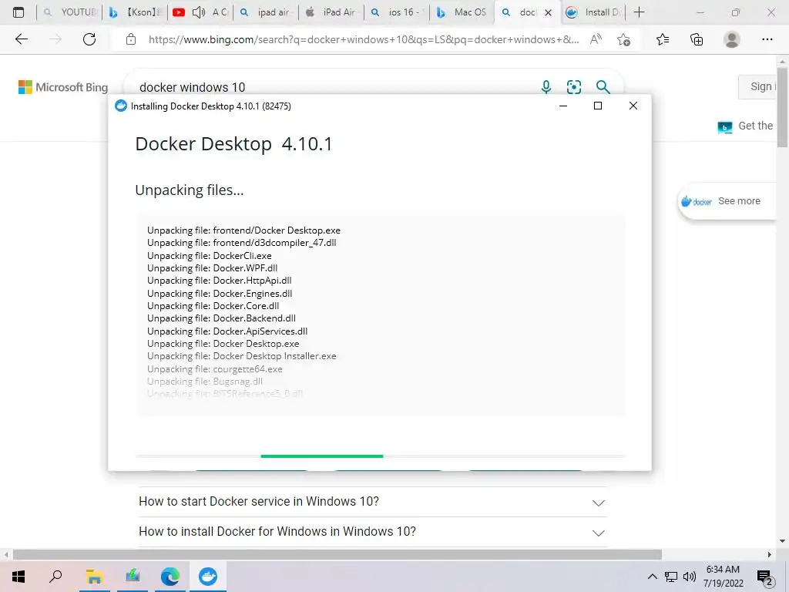The height and width of the screenshot is (592, 789).
Task: Minimize the Docker Desktop installer window
Action: click(x=563, y=106)
